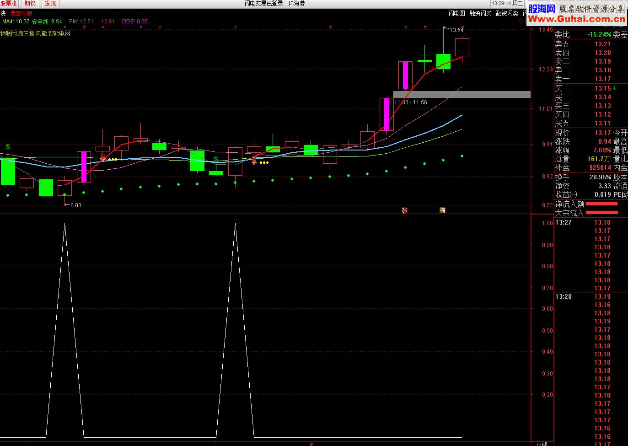Select the green S signal mid-chart near 9.54

click(x=216, y=159)
